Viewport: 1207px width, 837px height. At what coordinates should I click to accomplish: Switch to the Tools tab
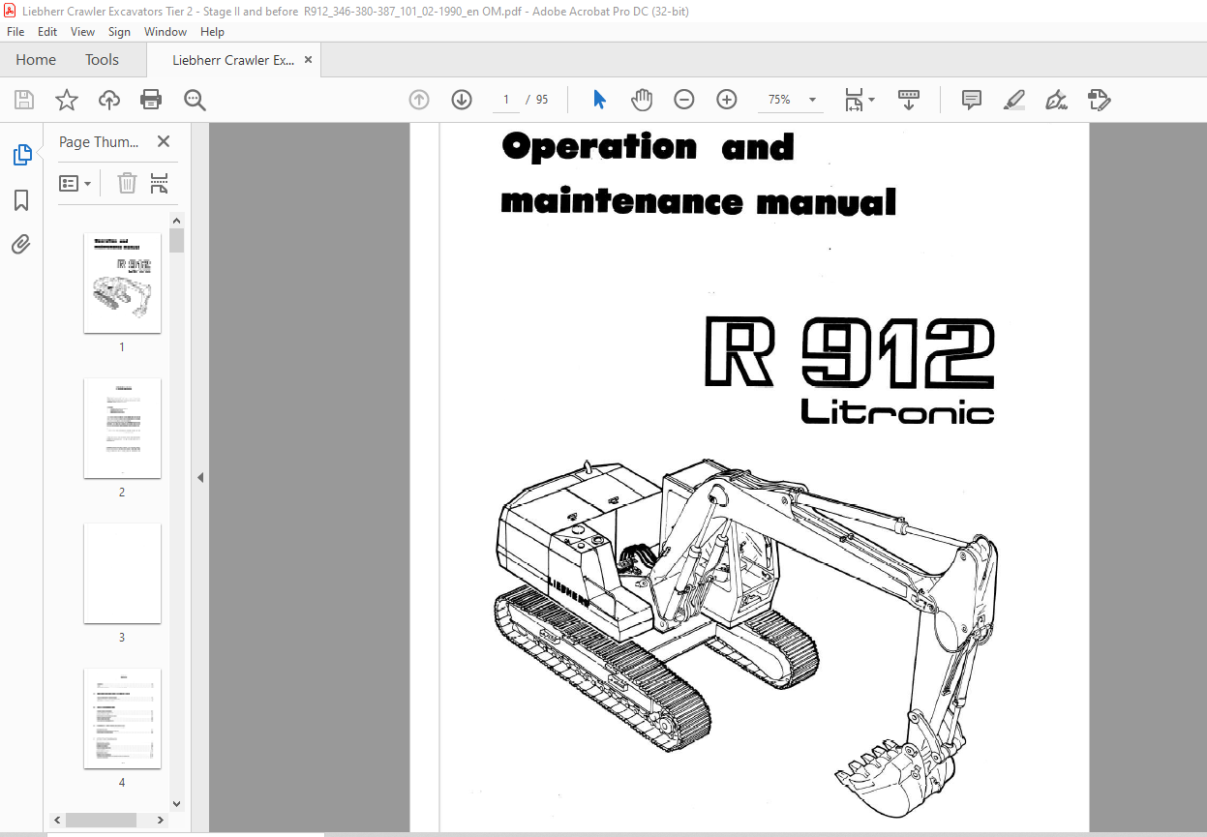coord(102,60)
